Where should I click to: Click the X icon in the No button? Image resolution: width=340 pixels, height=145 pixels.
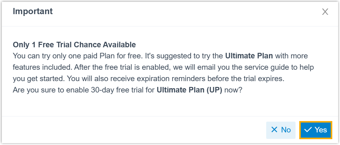pyautogui.click(x=274, y=130)
